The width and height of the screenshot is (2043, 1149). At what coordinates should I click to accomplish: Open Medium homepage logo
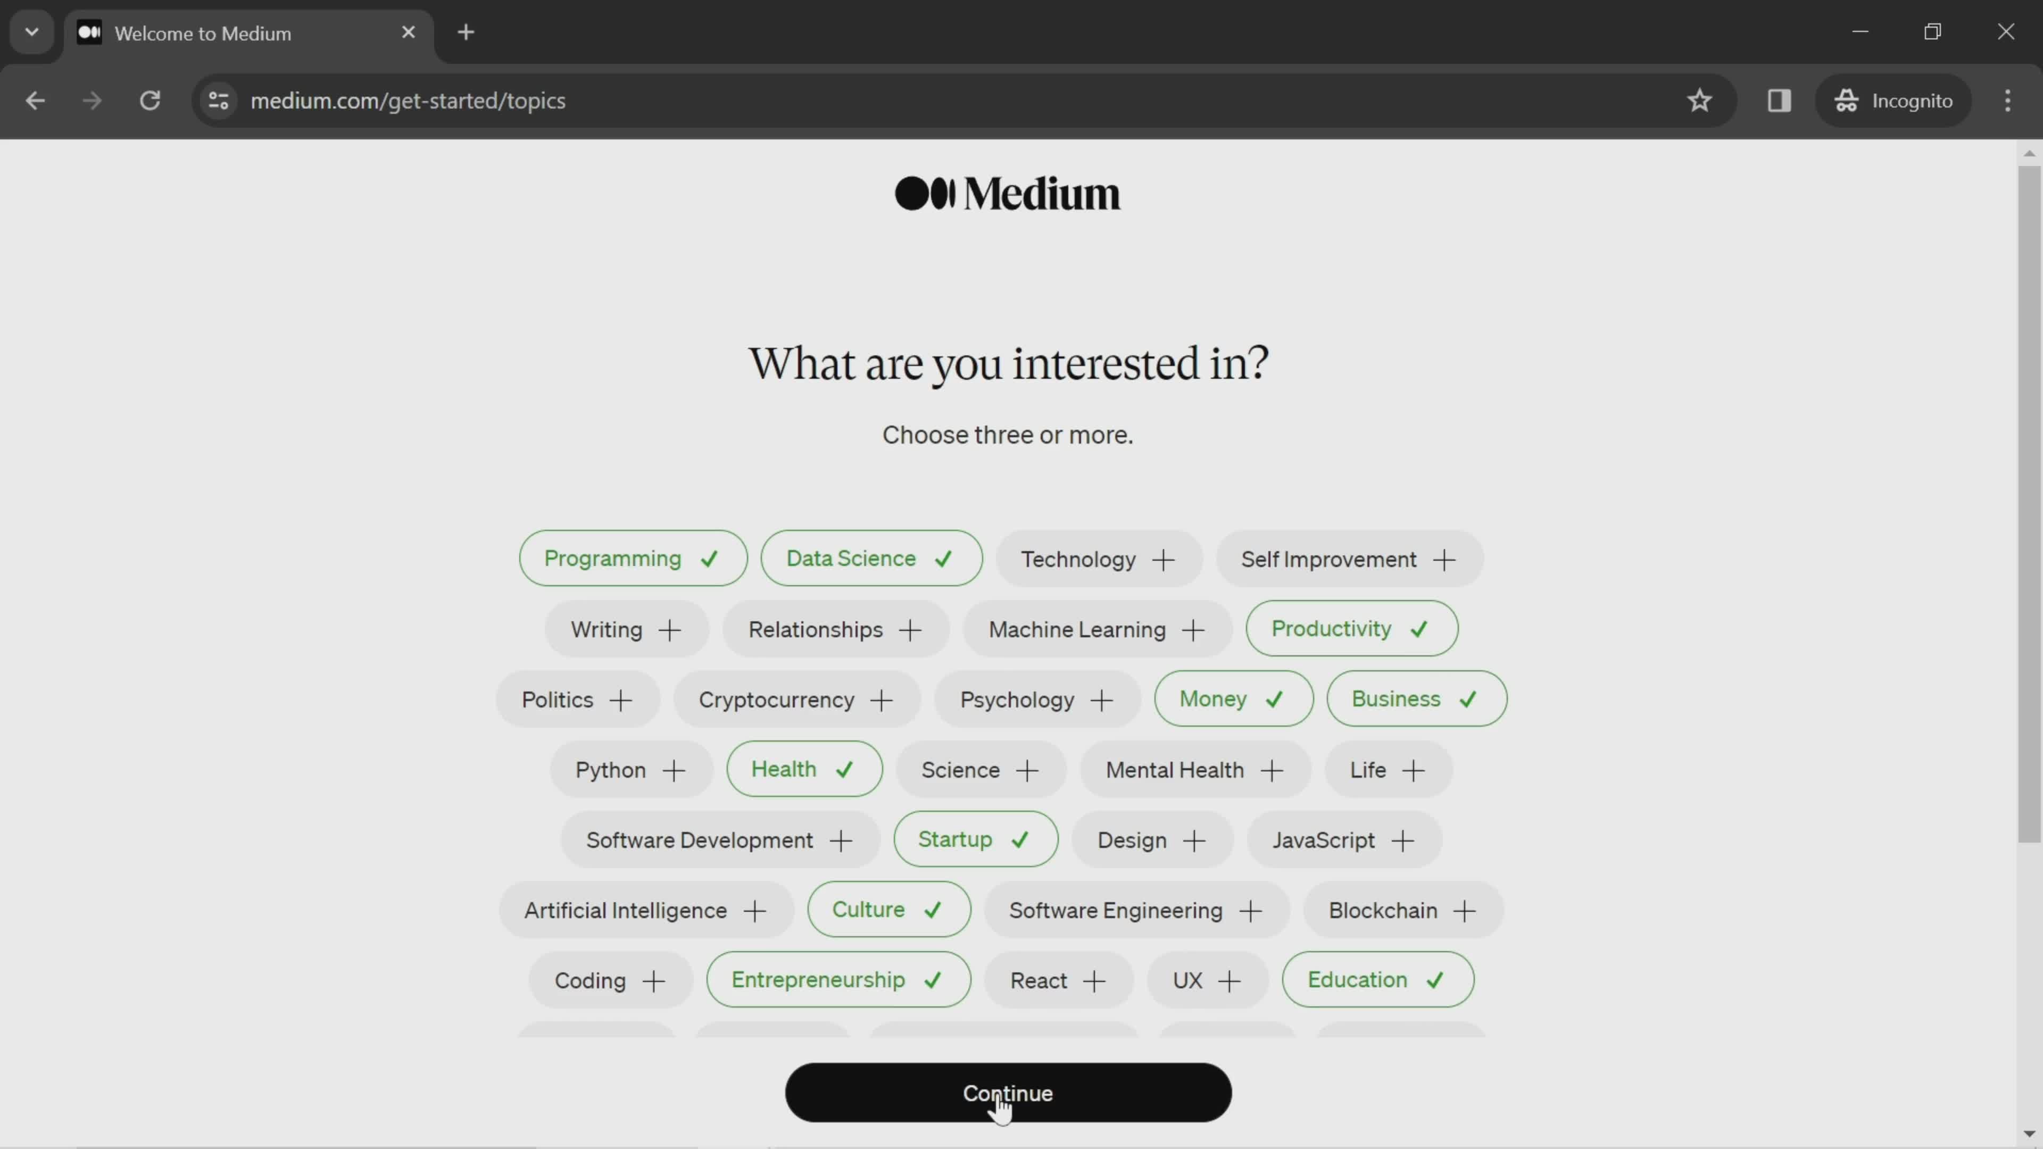pyautogui.click(x=1008, y=194)
